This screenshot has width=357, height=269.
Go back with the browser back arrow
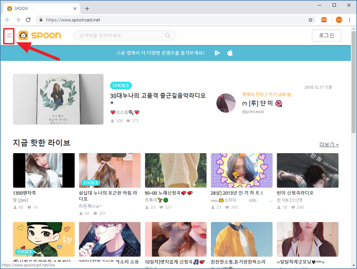[8, 20]
